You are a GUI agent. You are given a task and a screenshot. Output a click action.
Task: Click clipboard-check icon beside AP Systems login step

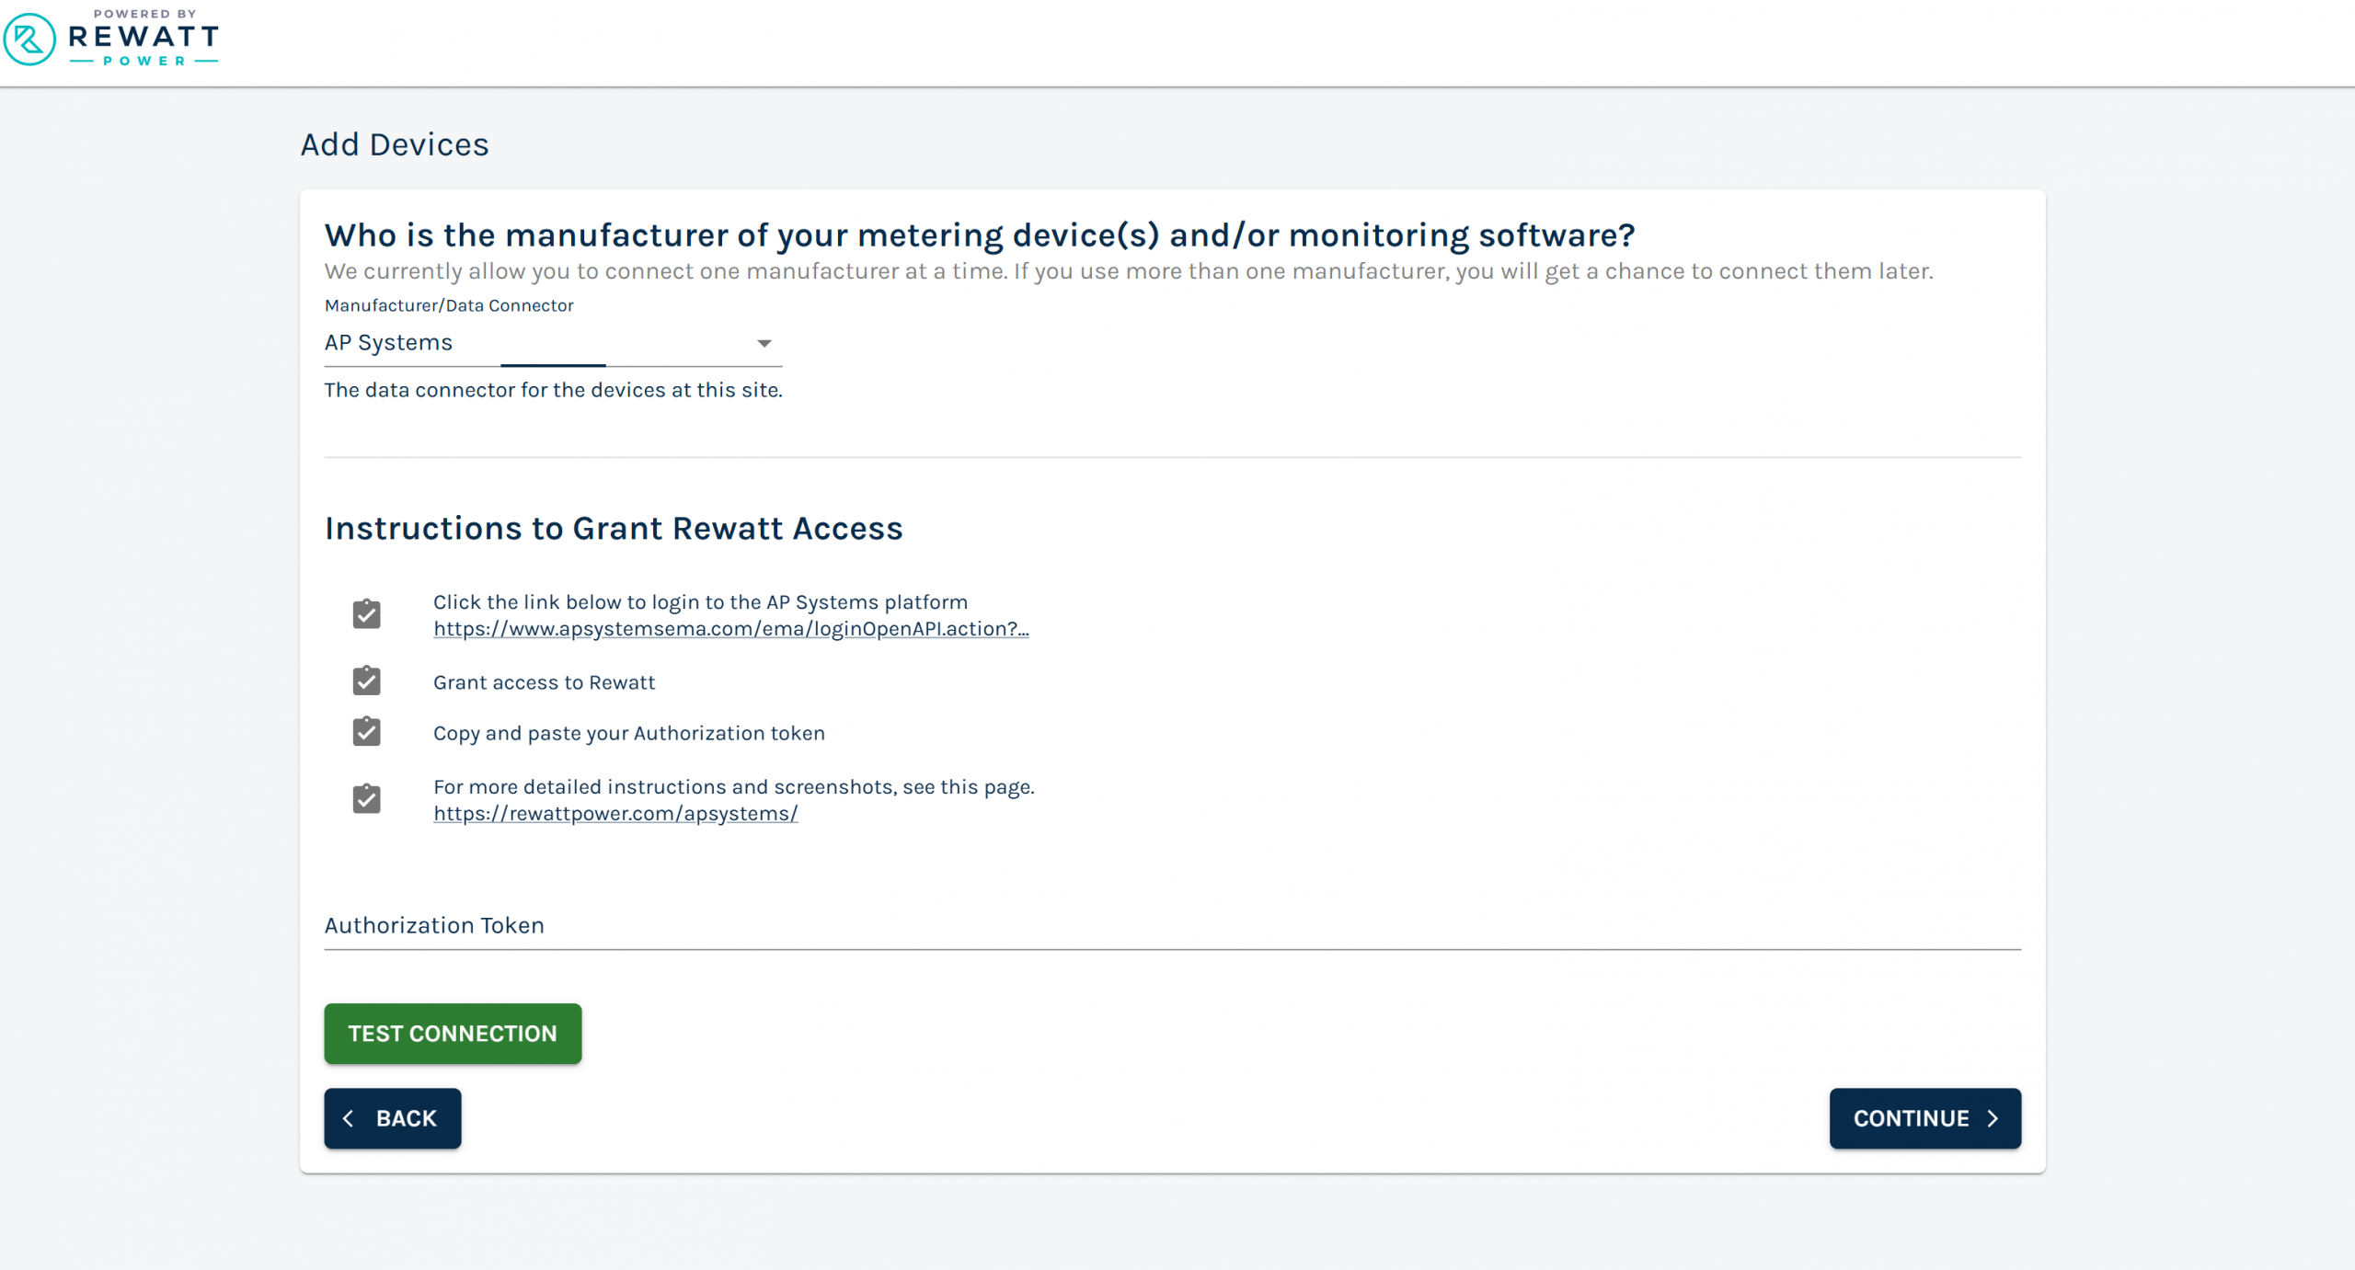click(x=366, y=613)
